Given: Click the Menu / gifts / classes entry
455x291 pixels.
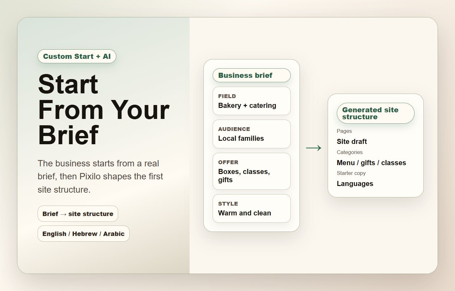Looking at the screenshot, I should click(371, 163).
